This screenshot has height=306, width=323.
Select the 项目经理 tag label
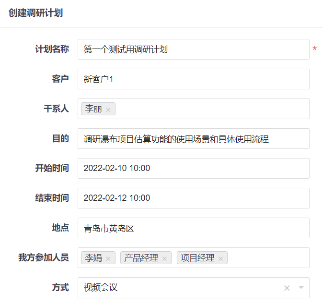point(197,258)
